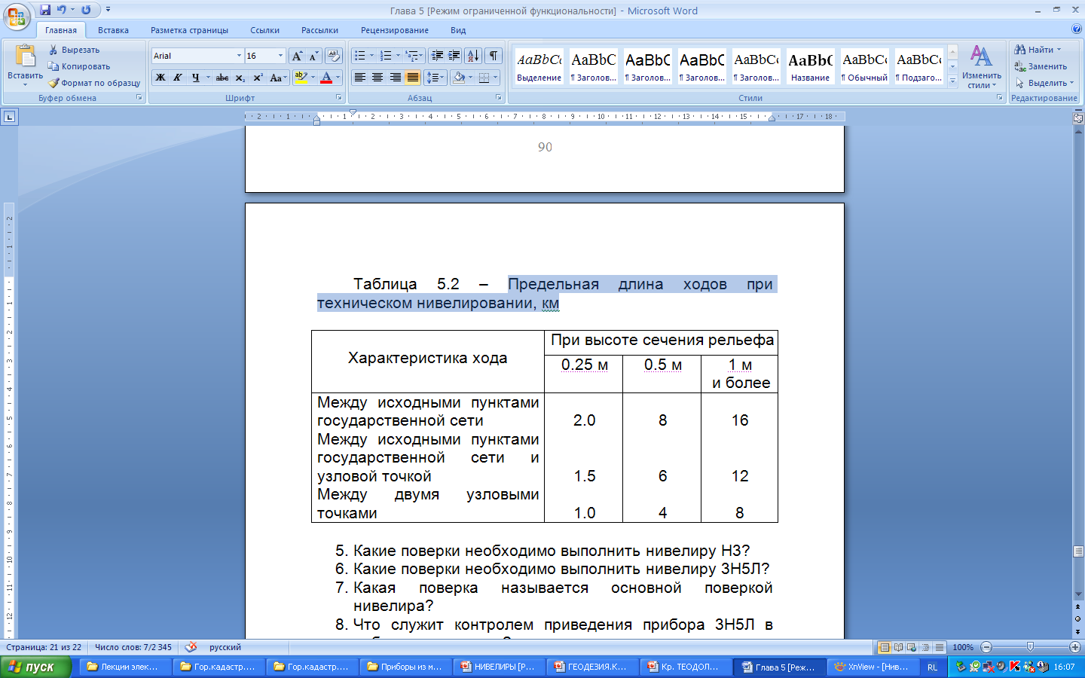
Task: Click the Вставить paste icon
Action: point(25,57)
